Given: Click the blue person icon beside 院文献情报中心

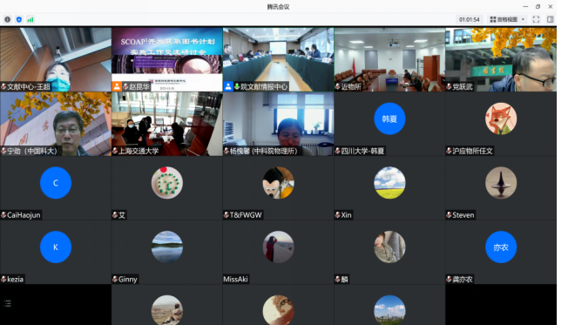Looking at the screenshot, I should click(x=228, y=86).
